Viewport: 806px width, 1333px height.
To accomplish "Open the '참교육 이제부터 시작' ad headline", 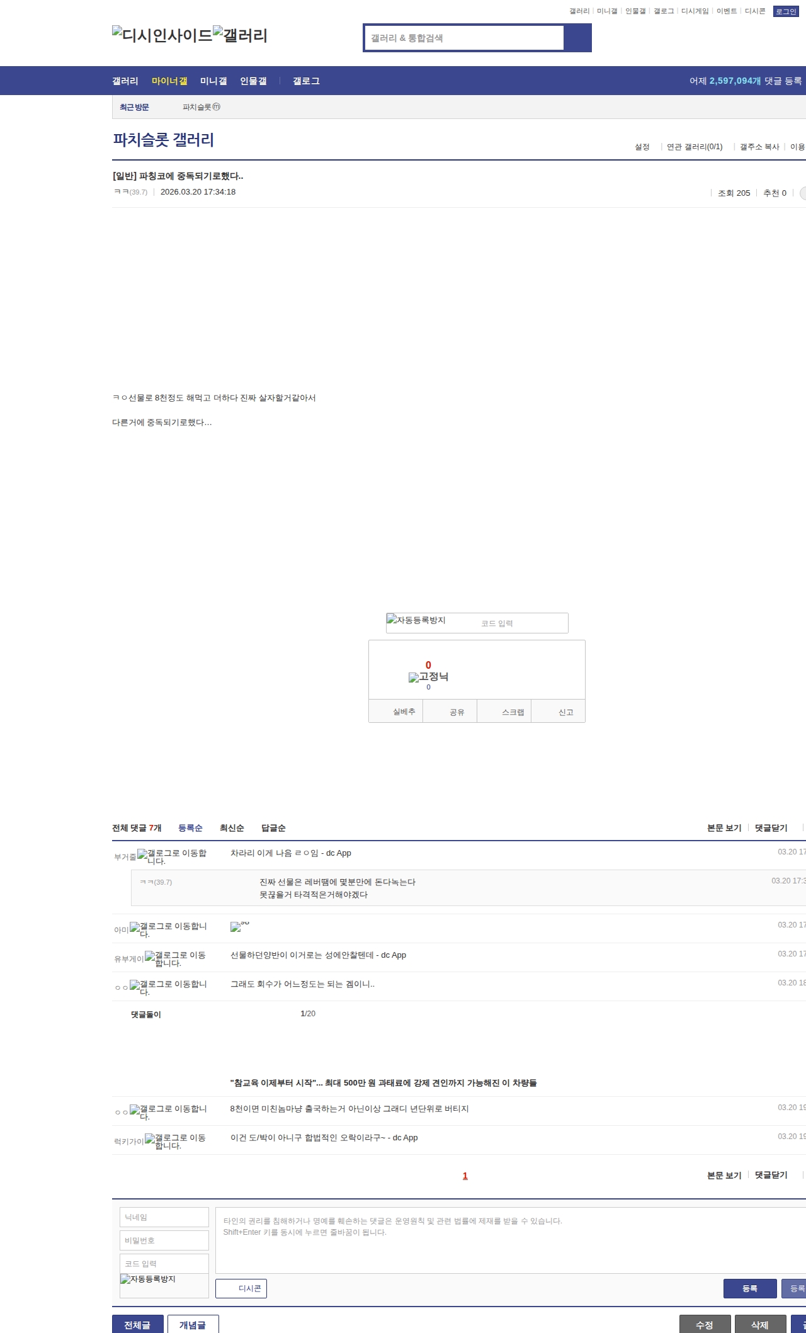I will coord(383,1083).
